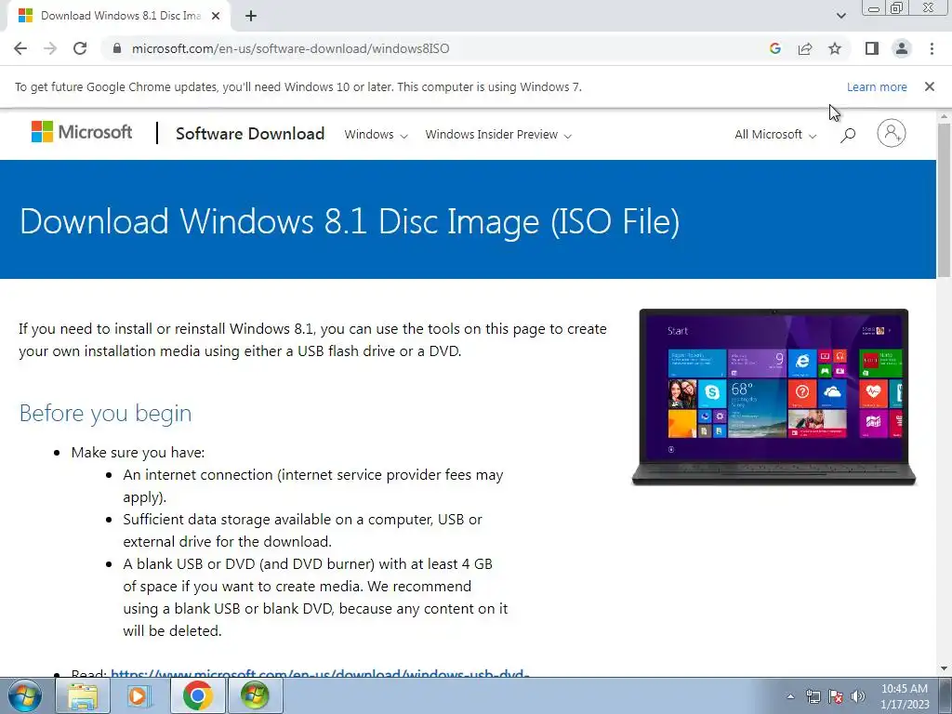Show hidden tray icons arrow

tap(790, 696)
